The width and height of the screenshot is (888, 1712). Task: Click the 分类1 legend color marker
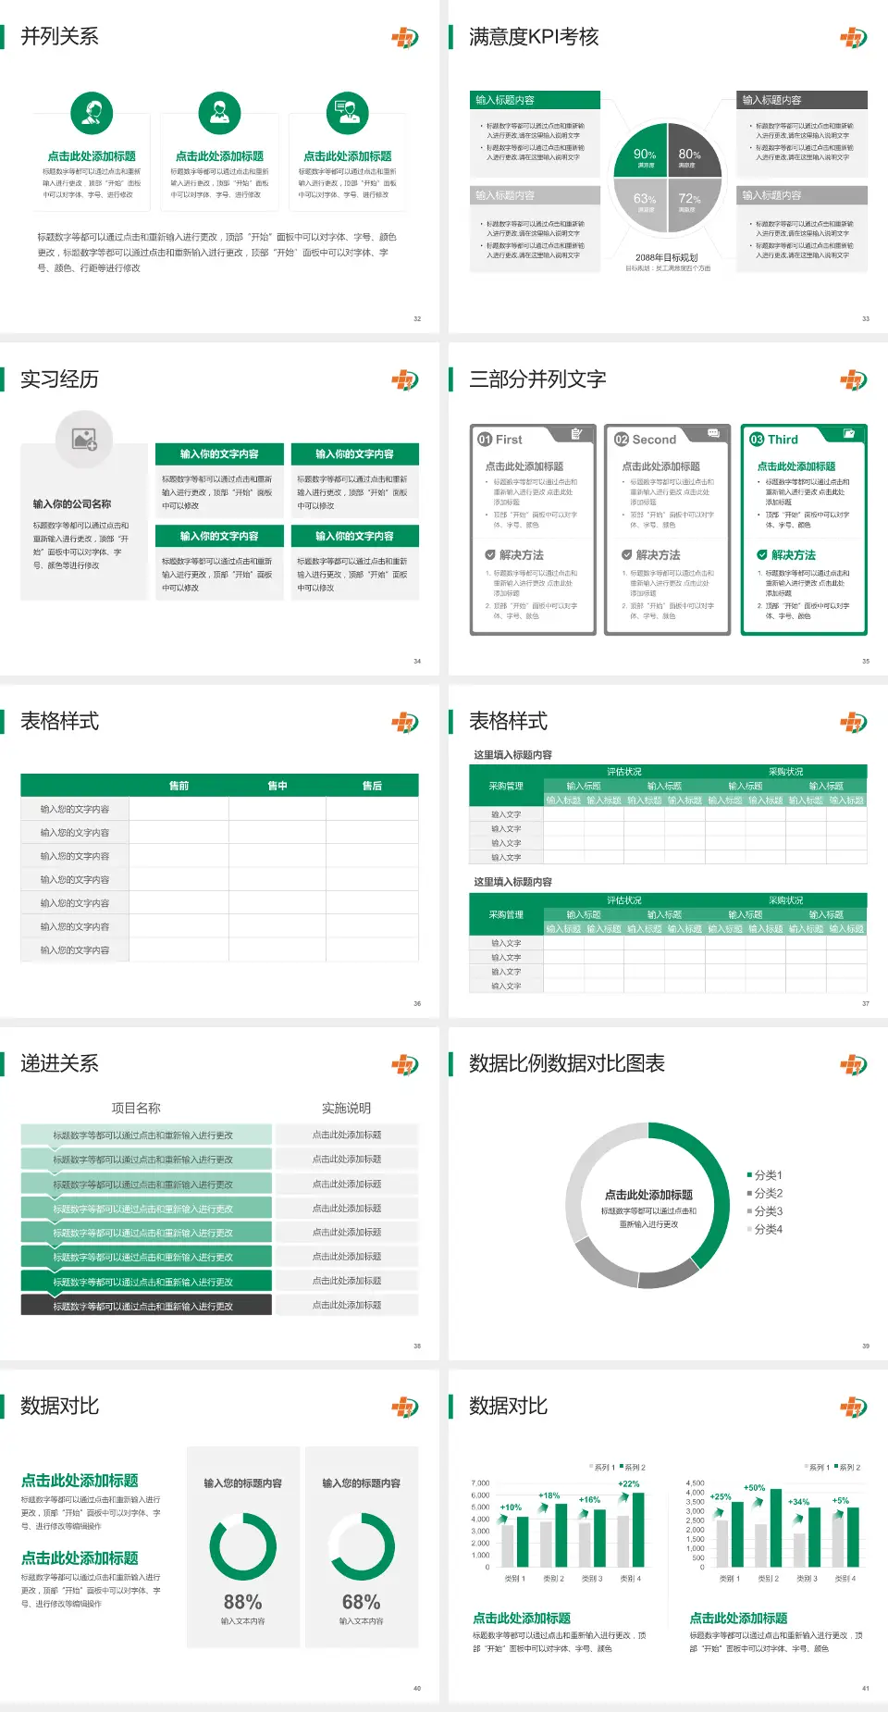(749, 1175)
